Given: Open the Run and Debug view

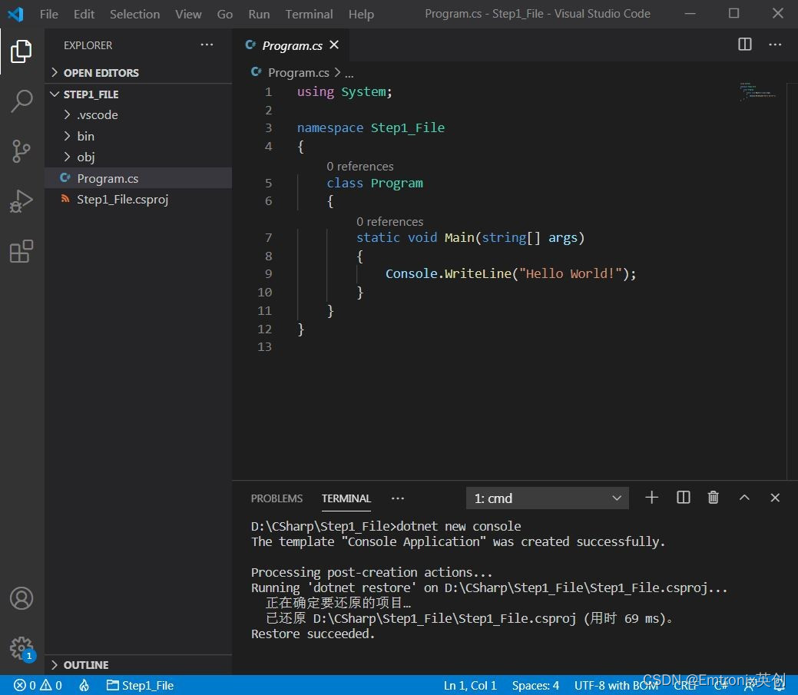Looking at the screenshot, I should pyautogui.click(x=22, y=201).
